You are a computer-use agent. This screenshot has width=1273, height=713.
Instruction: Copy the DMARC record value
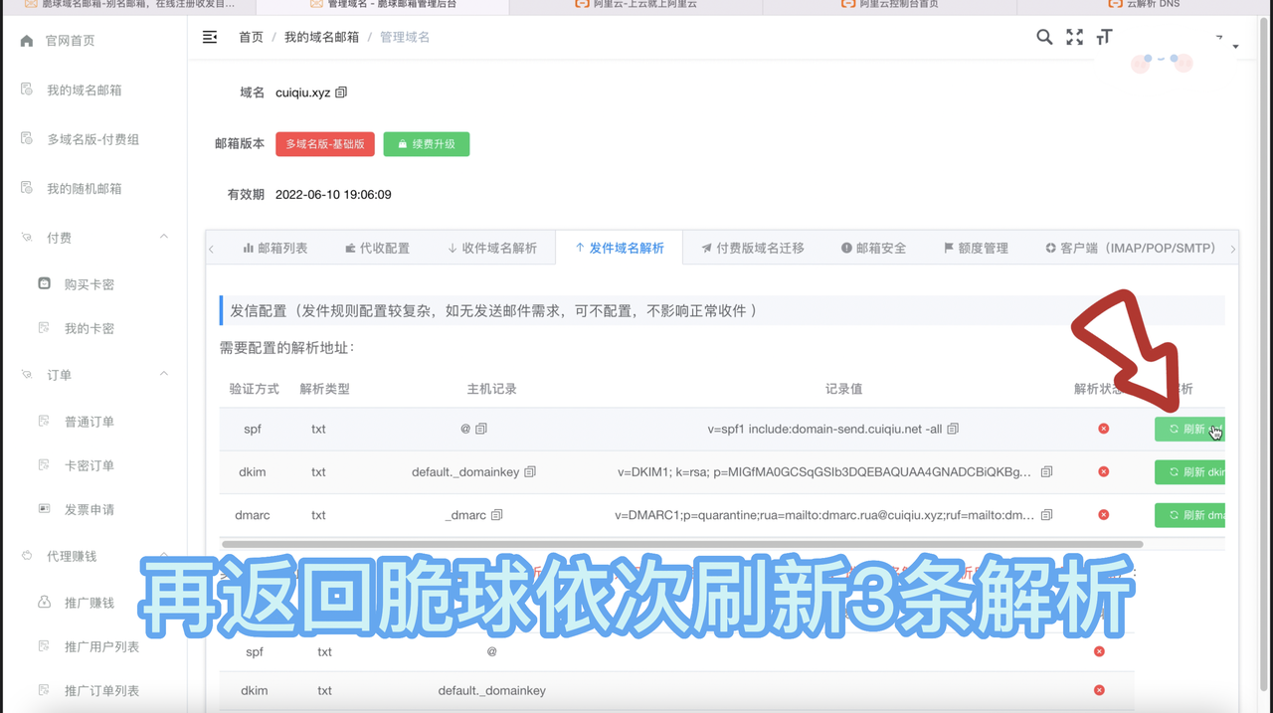tap(1046, 515)
